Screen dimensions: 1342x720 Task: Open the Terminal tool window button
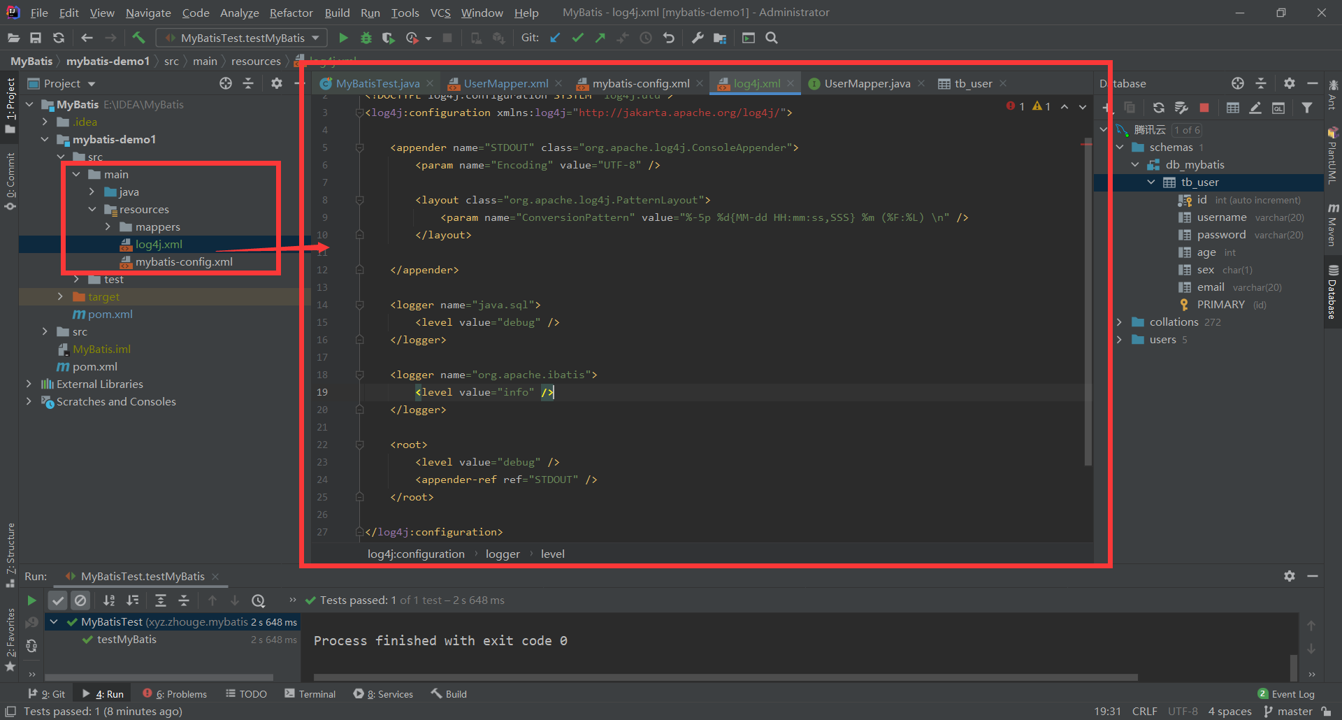tap(310, 694)
